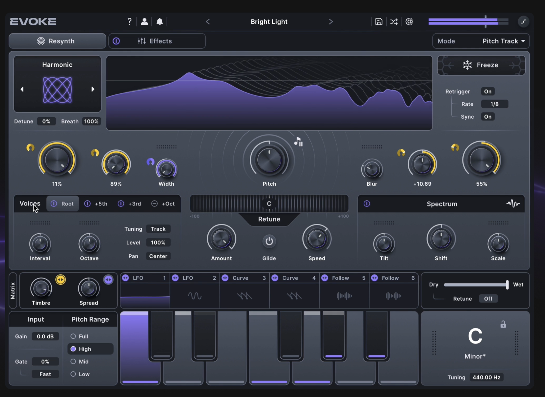
Task: Click the Follow 6 modulator arrow icon
Action: coord(375,278)
